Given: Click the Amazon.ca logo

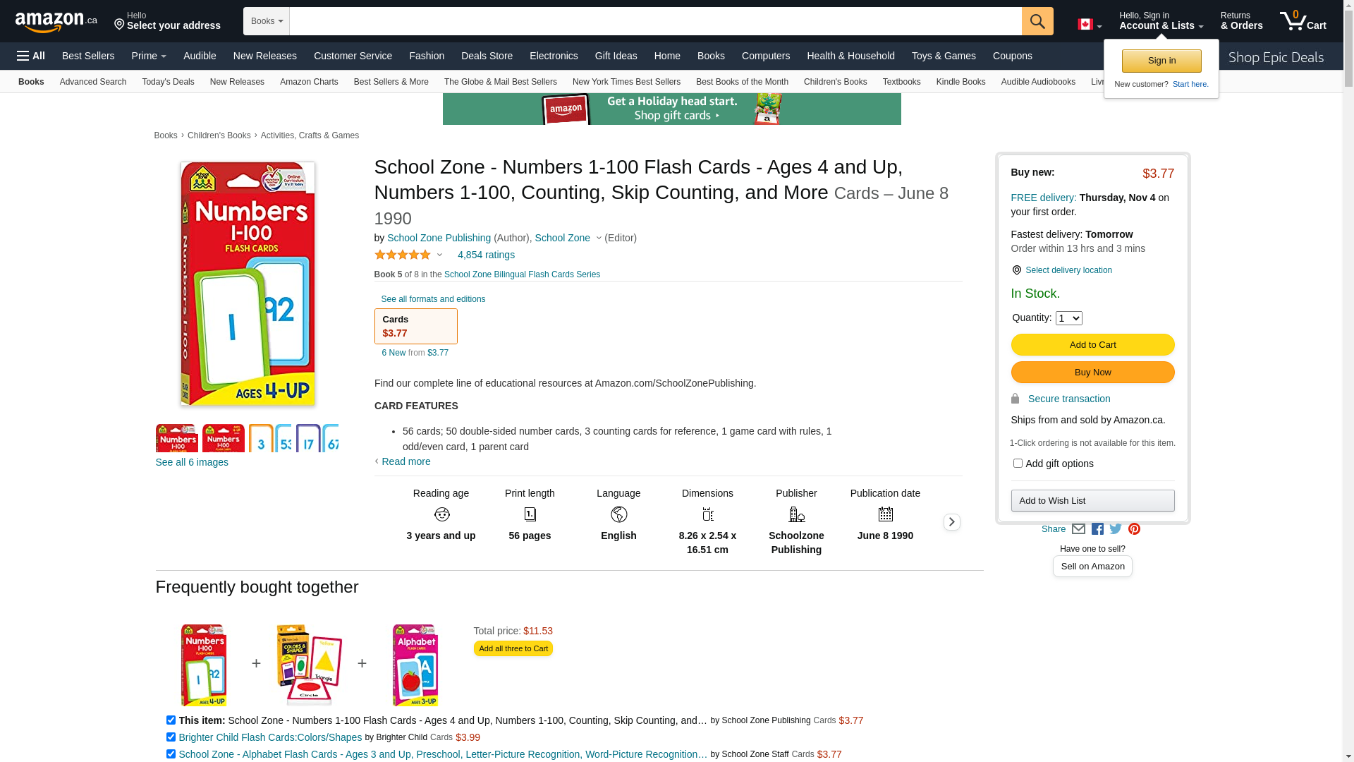Looking at the screenshot, I should tap(56, 22).
